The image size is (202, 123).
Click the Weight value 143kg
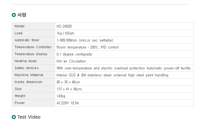pos(61,96)
